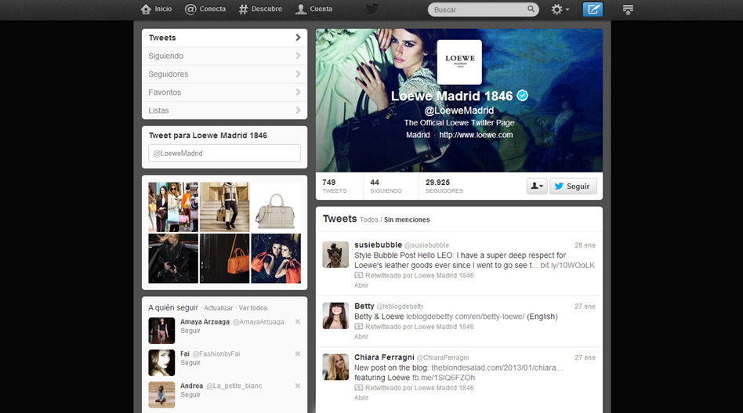Click Betty's avatar

pos(335,316)
